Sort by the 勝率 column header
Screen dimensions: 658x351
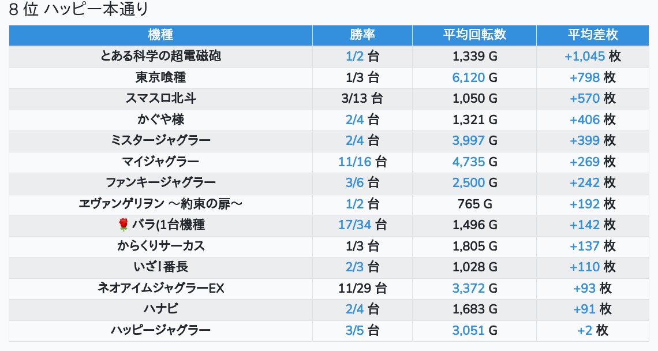point(362,35)
